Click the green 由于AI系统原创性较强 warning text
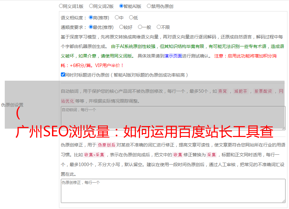Image resolution: width=289 pixels, height=209 pixels. click(133, 46)
